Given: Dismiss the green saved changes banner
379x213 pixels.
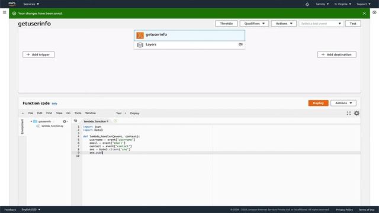Looking at the screenshot, I should 364,14.
